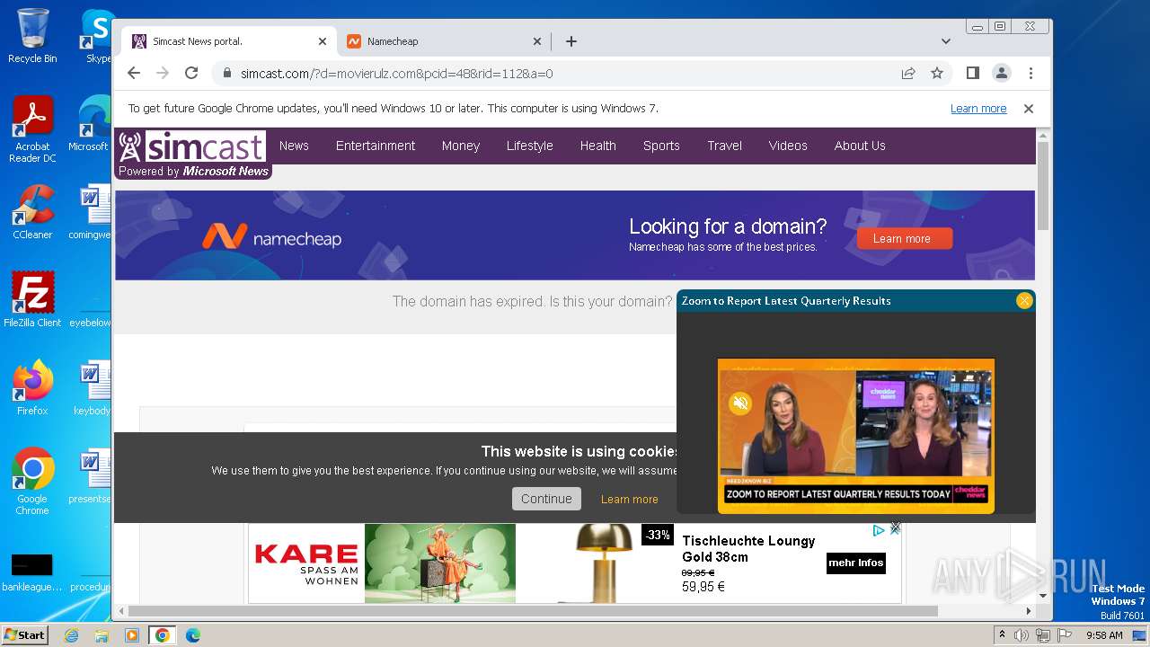
Task: Open volume control in system tray
Action: coord(1022,635)
